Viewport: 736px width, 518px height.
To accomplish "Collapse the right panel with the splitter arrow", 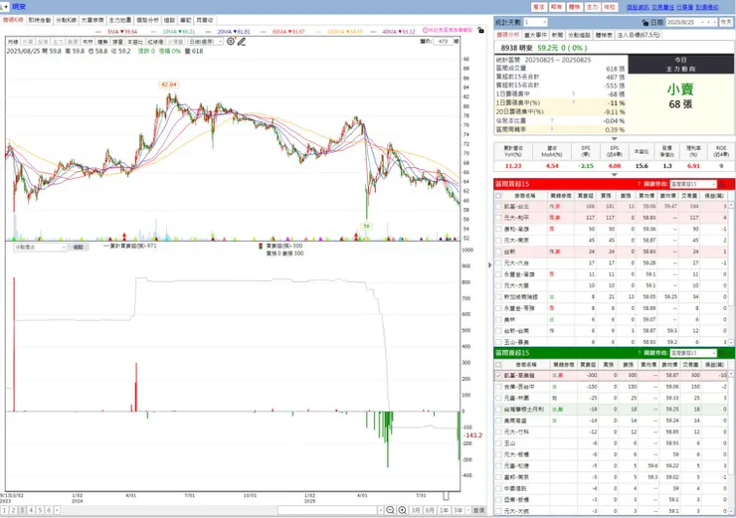I will [x=490, y=265].
